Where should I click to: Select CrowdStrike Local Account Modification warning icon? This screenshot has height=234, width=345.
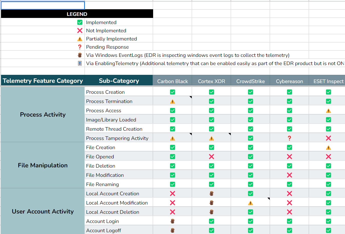(x=251, y=203)
